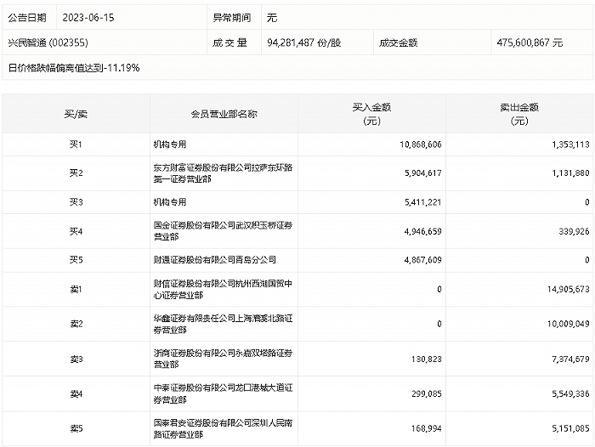The height and width of the screenshot is (447, 595).
Task: Select 浙商证券永嘉双塔路证券营业部
Action: pos(218,359)
